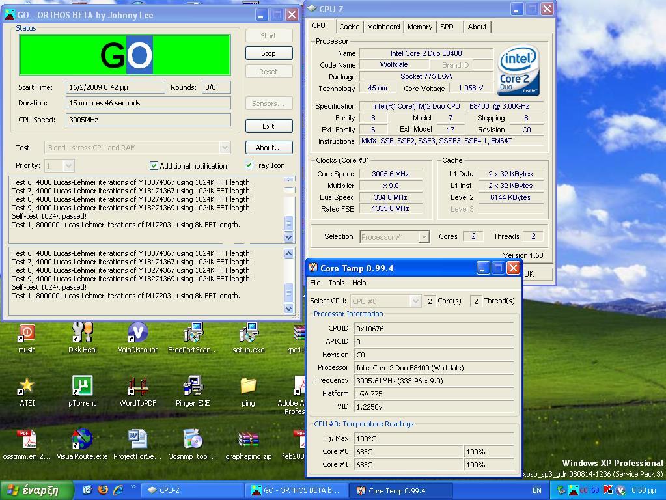Open the έναρξη Start menu
The width and height of the screenshot is (666, 500).
tap(36, 491)
